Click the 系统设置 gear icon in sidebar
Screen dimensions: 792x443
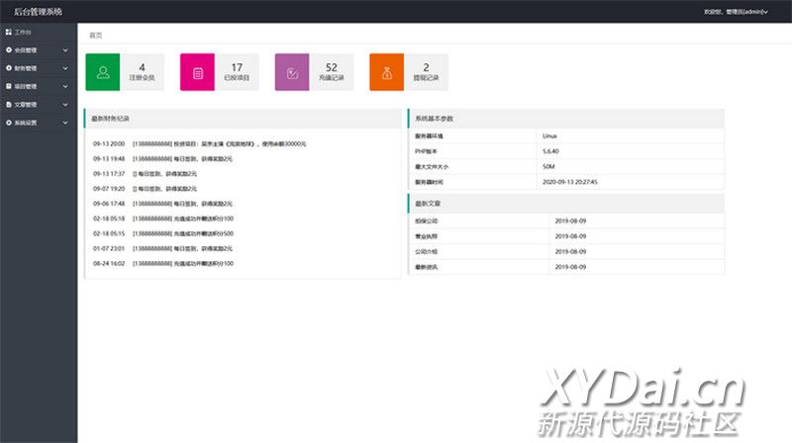click(x=9, y=123)
